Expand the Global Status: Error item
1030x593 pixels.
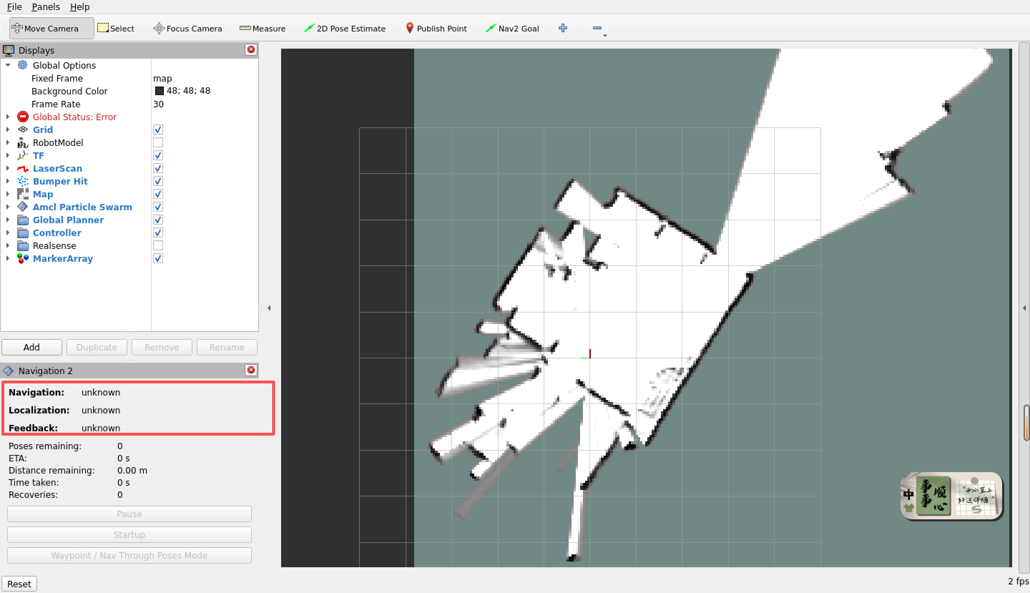(x=8, y=117)
